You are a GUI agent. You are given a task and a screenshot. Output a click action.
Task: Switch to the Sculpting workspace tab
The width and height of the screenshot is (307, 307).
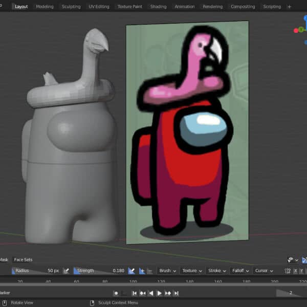71,7
